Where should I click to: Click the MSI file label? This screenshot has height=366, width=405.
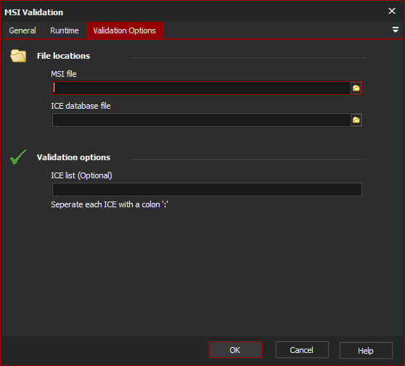64,74
